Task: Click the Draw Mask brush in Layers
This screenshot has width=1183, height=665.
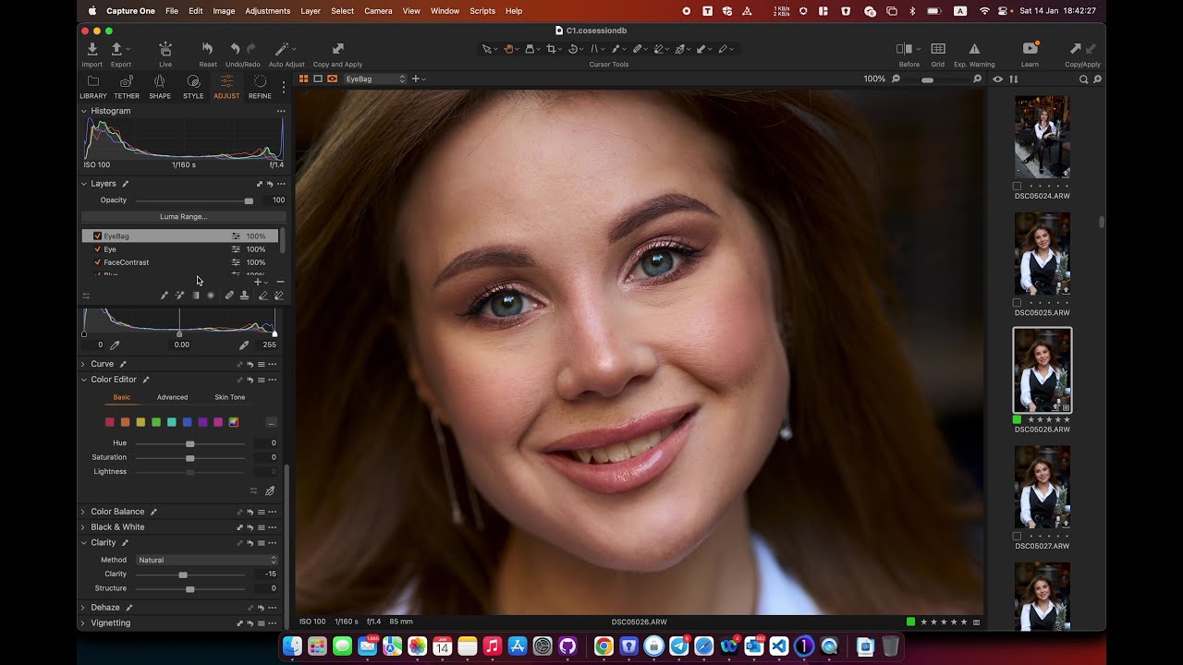Action: [165, 296]
